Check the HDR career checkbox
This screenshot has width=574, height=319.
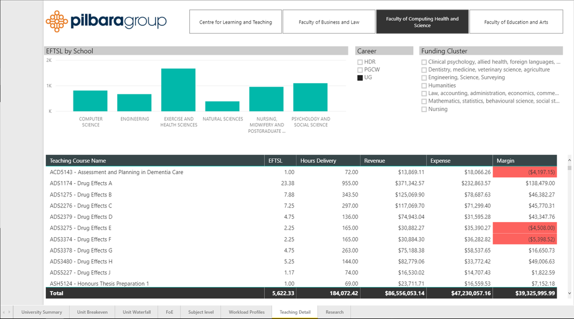pos(360,62)
